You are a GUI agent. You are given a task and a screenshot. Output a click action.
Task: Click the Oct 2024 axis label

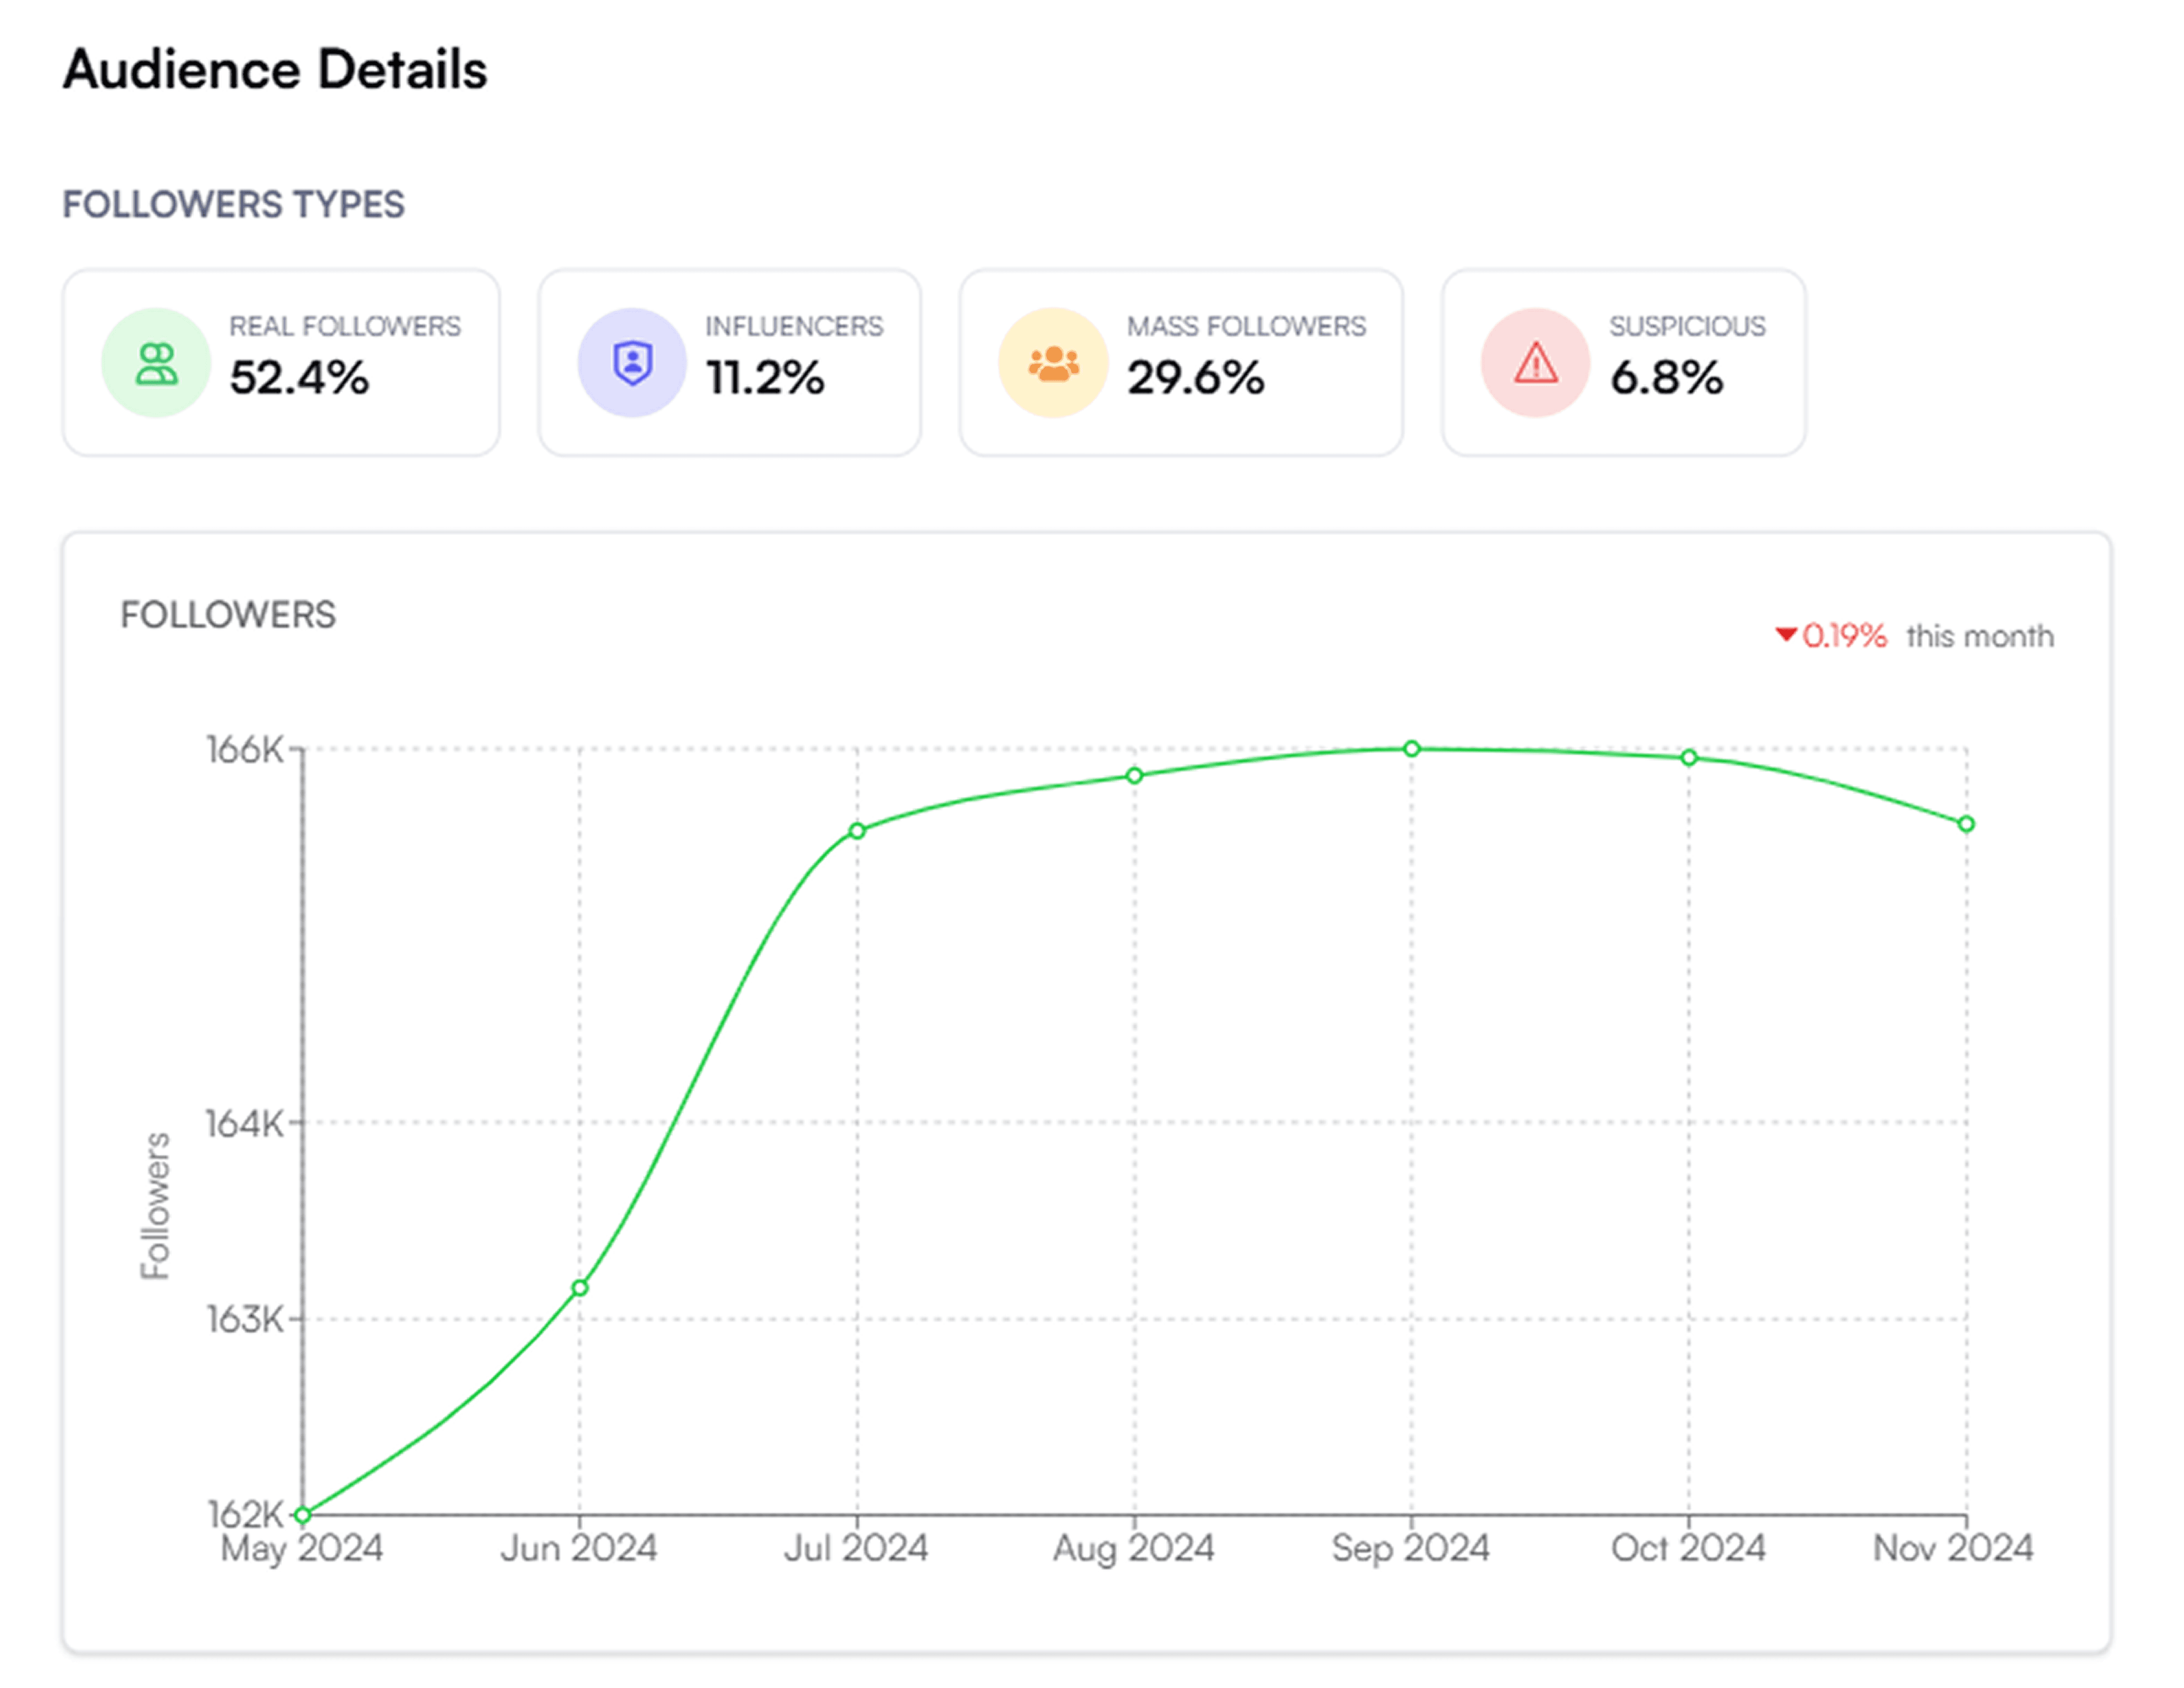tap(1688, 1549)
